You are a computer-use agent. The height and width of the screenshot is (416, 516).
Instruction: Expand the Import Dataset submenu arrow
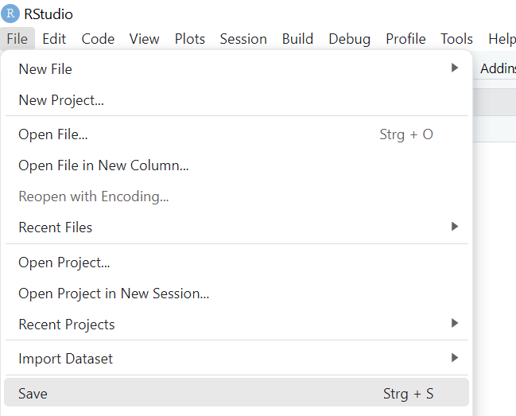pyautogui.click(x=455, y=358)
